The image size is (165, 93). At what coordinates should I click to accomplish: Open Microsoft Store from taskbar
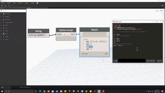tap(53, 91)
